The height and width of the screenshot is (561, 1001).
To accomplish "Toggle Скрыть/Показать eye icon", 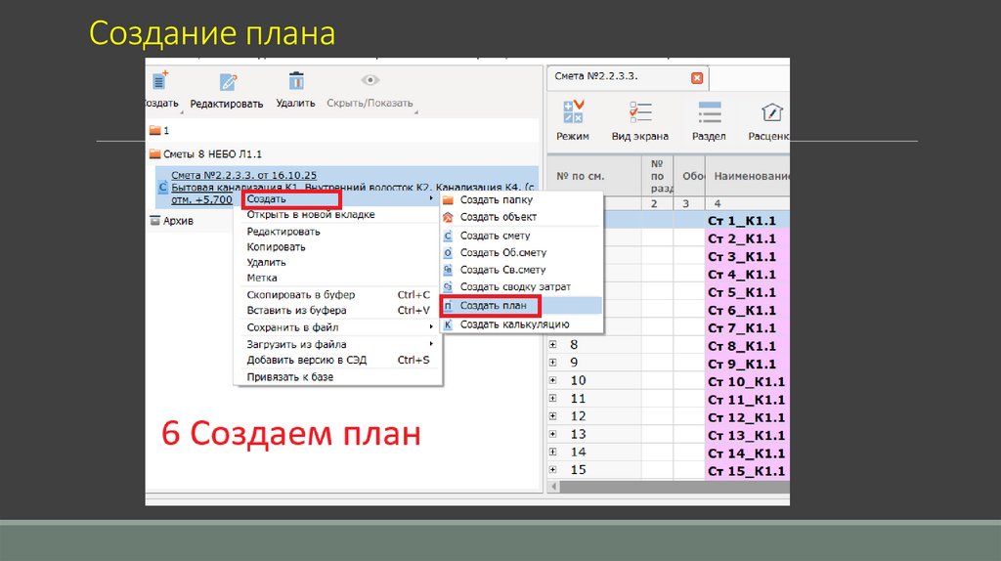I will tap(370, 80).
